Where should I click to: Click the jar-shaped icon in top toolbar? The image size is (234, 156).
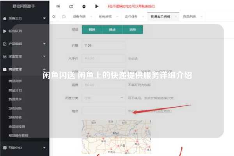[84, 6]
